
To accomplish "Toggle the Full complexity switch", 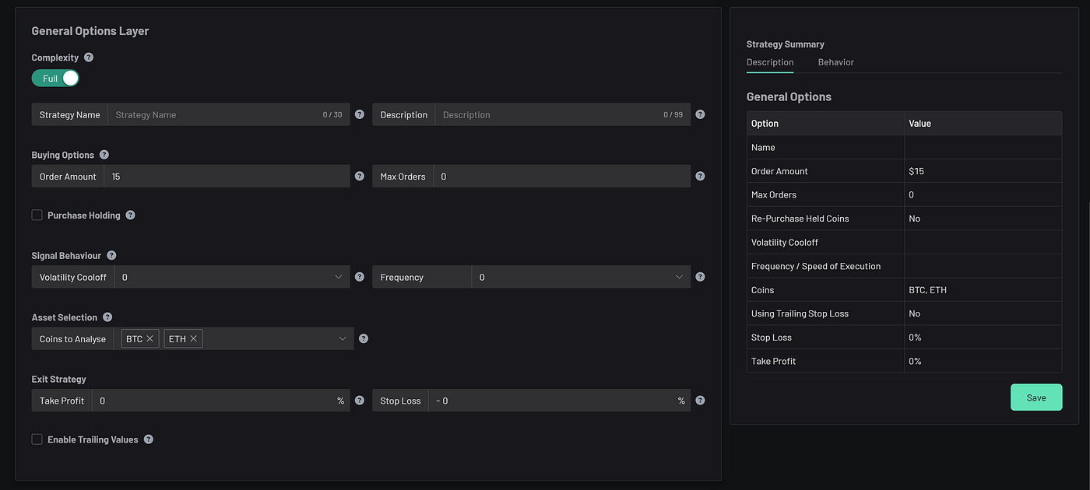I will click(55, 79).
